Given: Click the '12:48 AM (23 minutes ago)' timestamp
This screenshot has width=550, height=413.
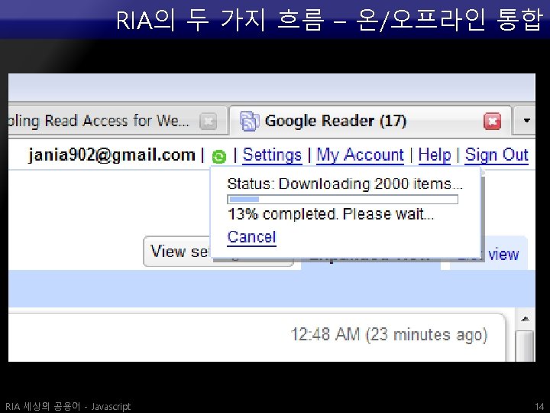Looking at the screenshot, I should 389,334.
